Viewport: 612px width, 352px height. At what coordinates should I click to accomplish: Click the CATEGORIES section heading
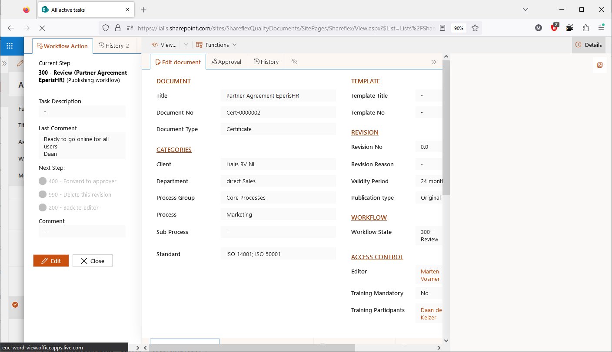174,150
